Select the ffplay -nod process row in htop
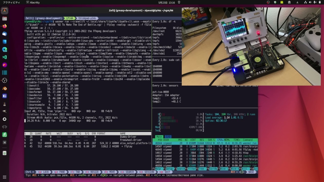The height and width of the screenshot is (182, 324). (x=205, y=149)
